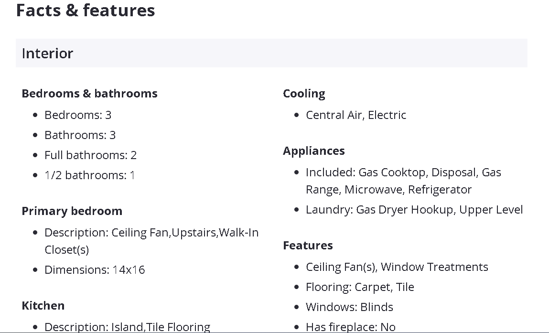
Task: Click the Kitchen subheading
Action: pos(43,306)
